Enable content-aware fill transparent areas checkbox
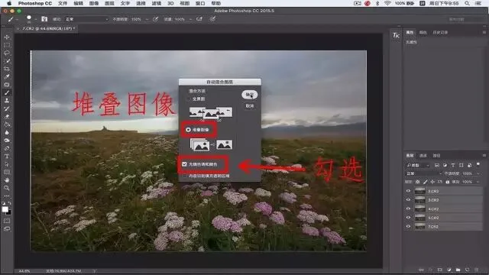The image size is (489, 275). pos(184,176)
